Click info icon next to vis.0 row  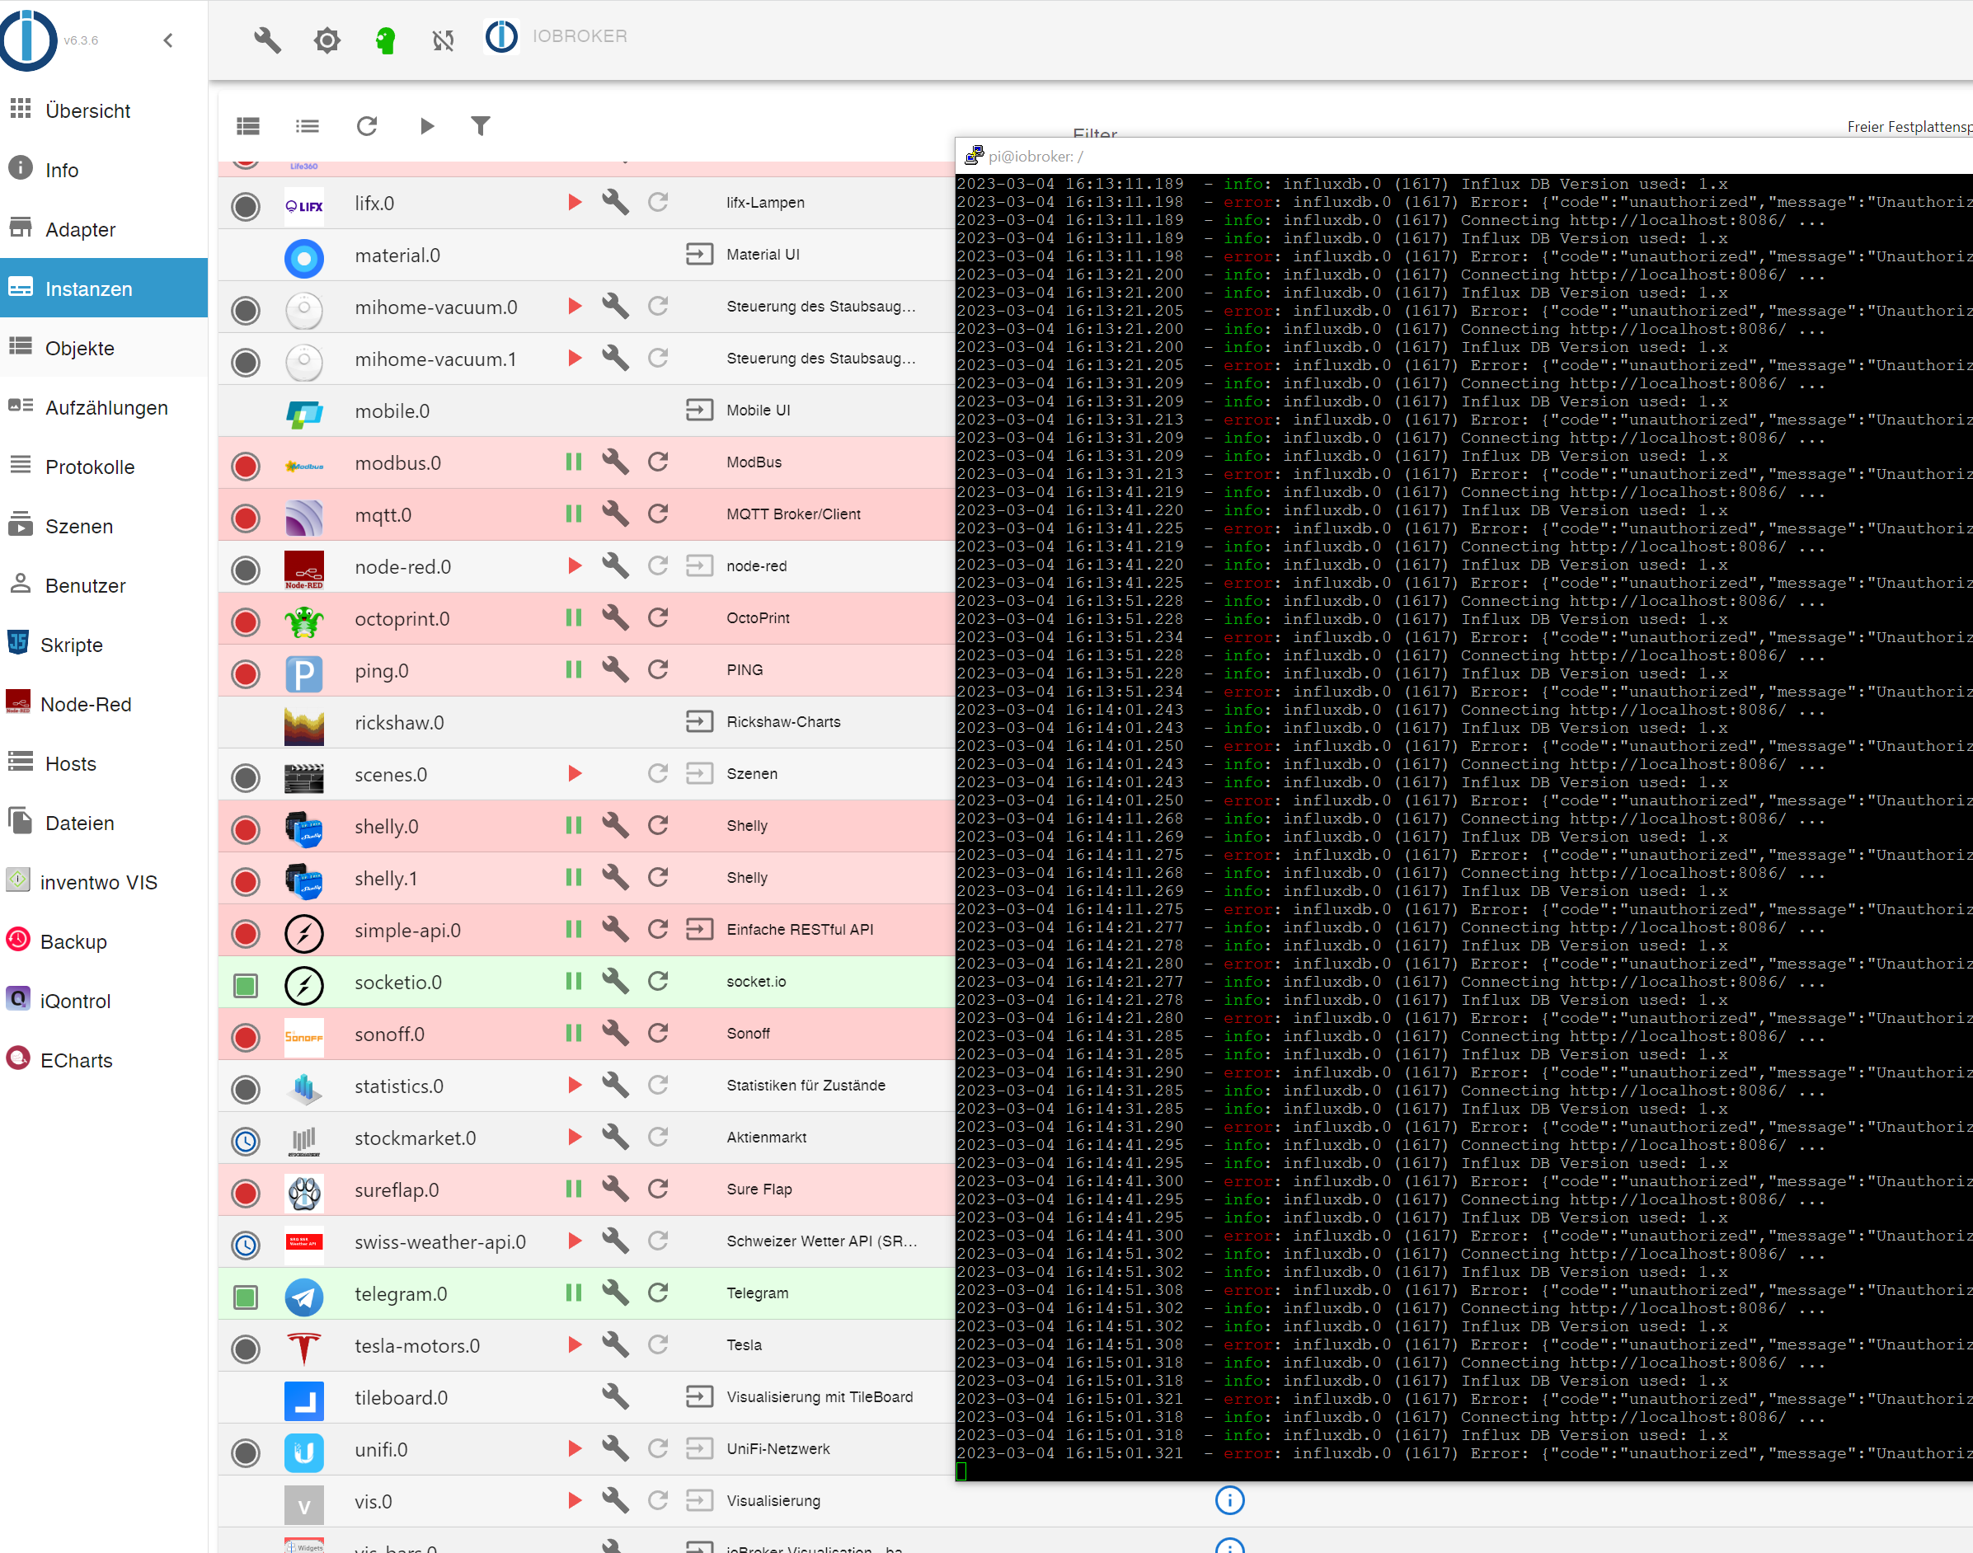(1229, 1500)
